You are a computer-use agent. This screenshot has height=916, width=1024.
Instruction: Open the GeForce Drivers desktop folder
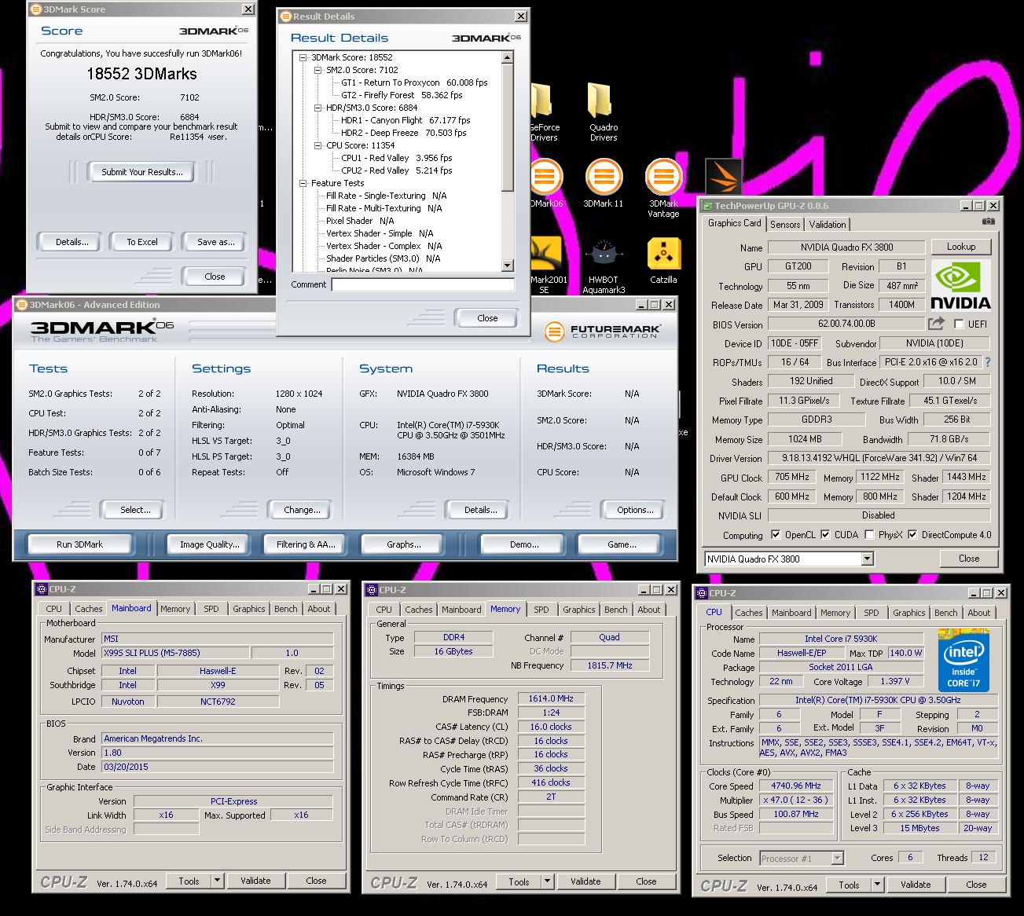545,112
